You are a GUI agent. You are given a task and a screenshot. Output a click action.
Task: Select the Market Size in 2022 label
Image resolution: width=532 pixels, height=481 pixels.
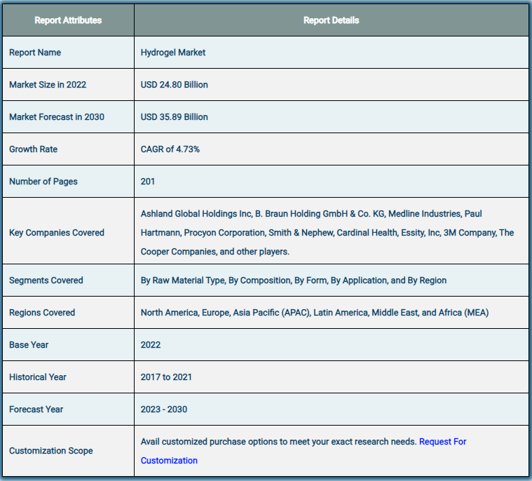tap(48, 85)
